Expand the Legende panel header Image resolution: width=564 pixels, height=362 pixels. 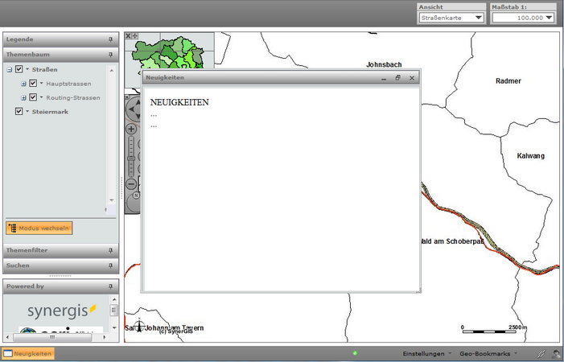61,39
